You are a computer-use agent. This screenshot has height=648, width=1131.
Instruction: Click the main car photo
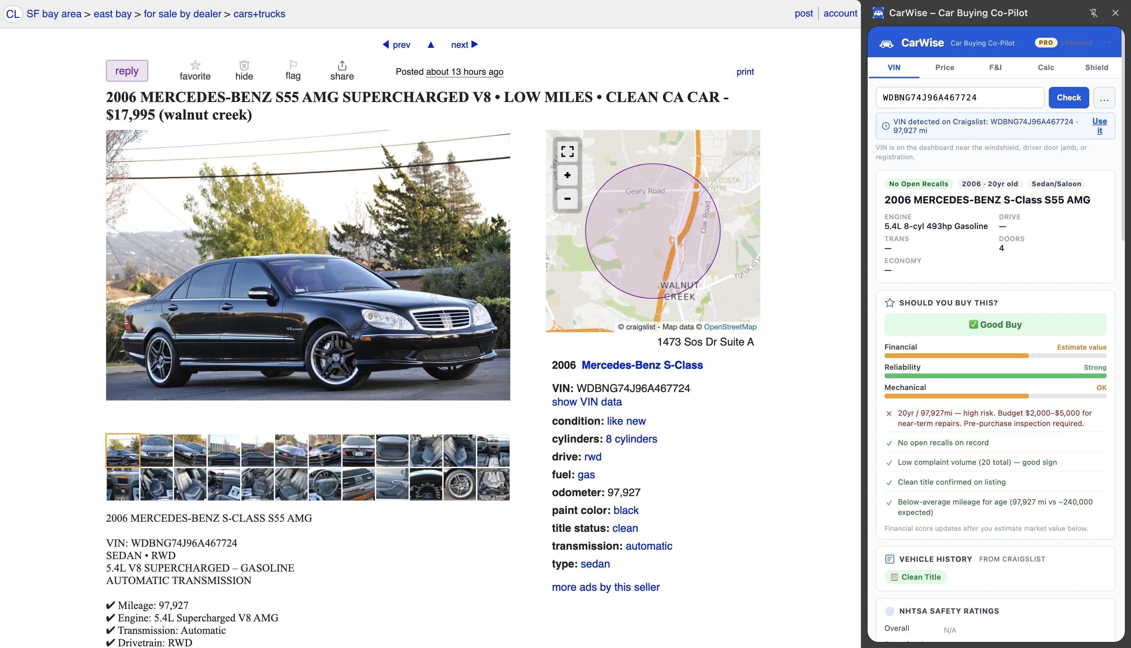click(x=308, y=265)
